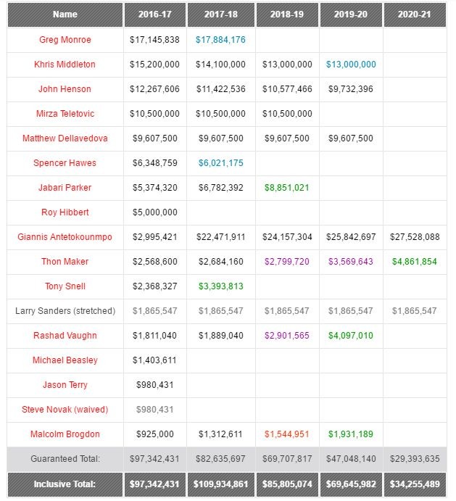This screenshot has height=501, width=456.
Task: Click Roy Hibbert's name link
Action: tap(65, 212)
